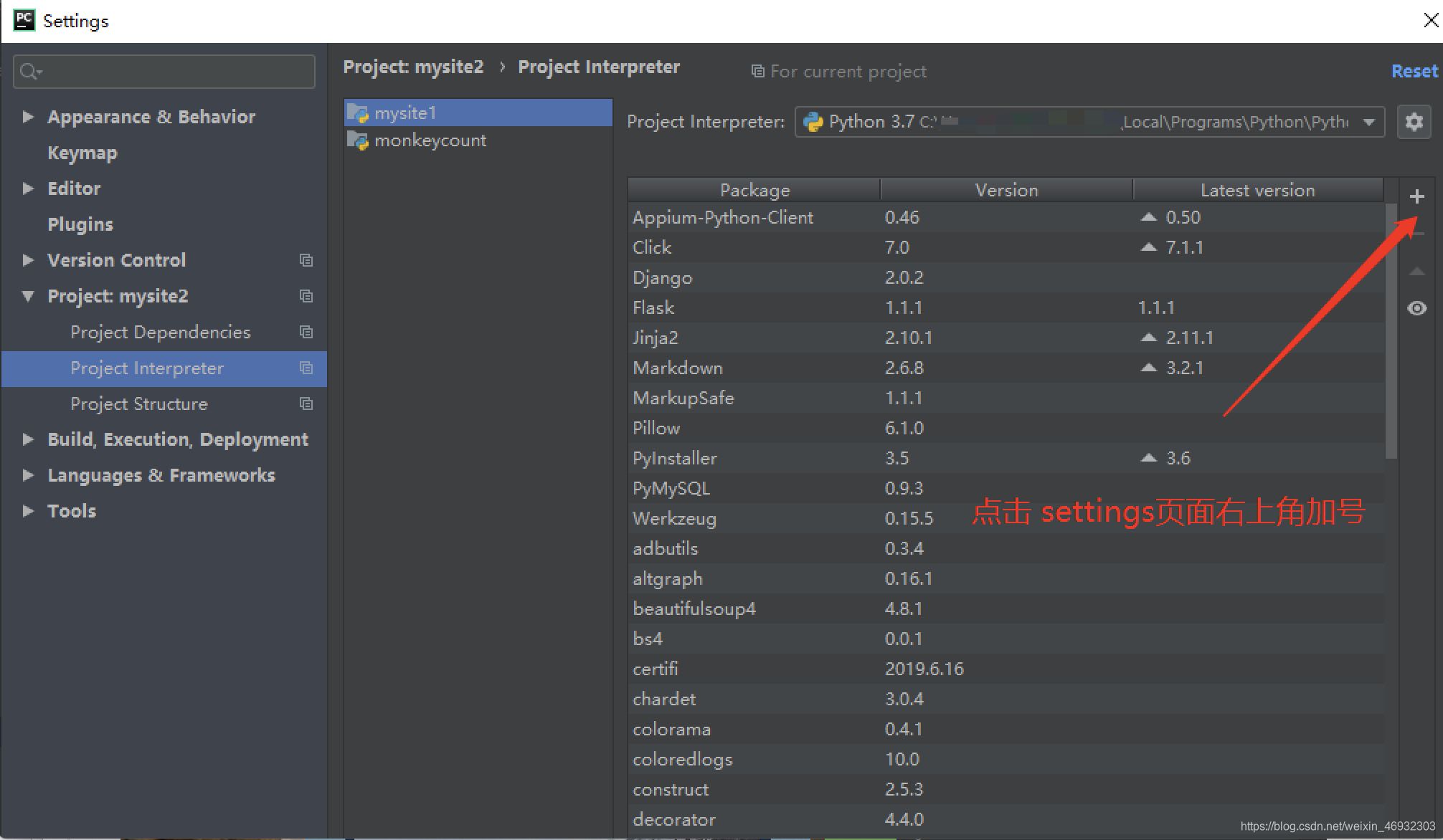This screenshot has width=1443, height=840.
Task: Click the plus icon to install package
Action: coord(1416,196)
